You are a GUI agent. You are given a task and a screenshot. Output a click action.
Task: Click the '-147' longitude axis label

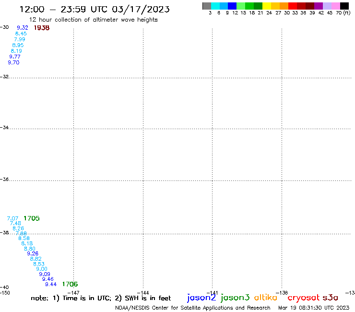[x=73, y=293]
